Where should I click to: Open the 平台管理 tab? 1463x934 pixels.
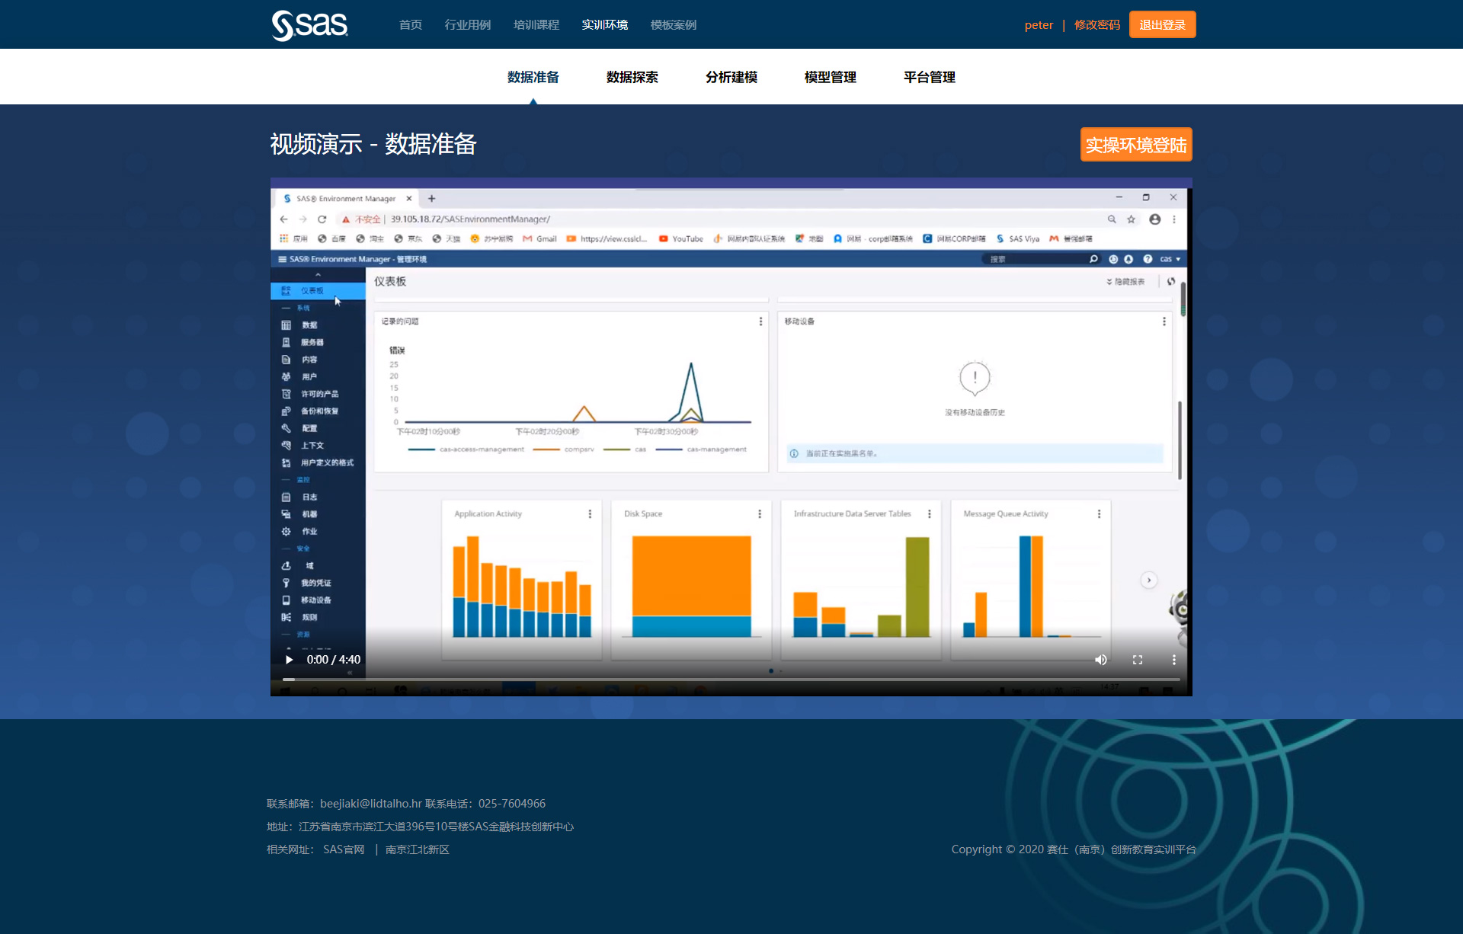point(929,77)
